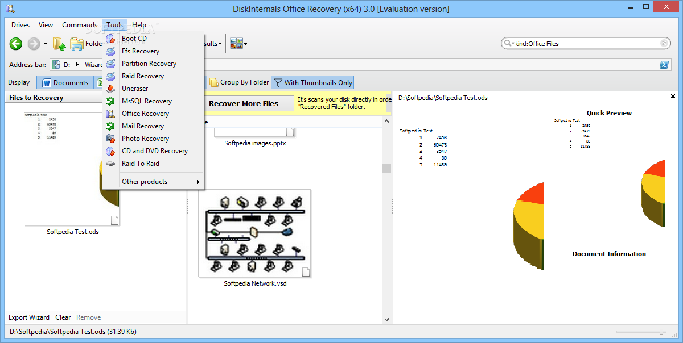Click the Quick Preview heading
This screenshot has width=683, height=343.
[x=609, y=113]
